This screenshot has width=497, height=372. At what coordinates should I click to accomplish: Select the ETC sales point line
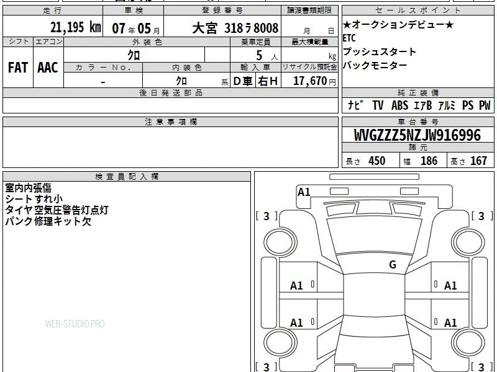click(x=349, y=38)
